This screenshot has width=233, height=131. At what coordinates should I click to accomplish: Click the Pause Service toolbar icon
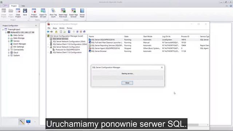[77, 32]
